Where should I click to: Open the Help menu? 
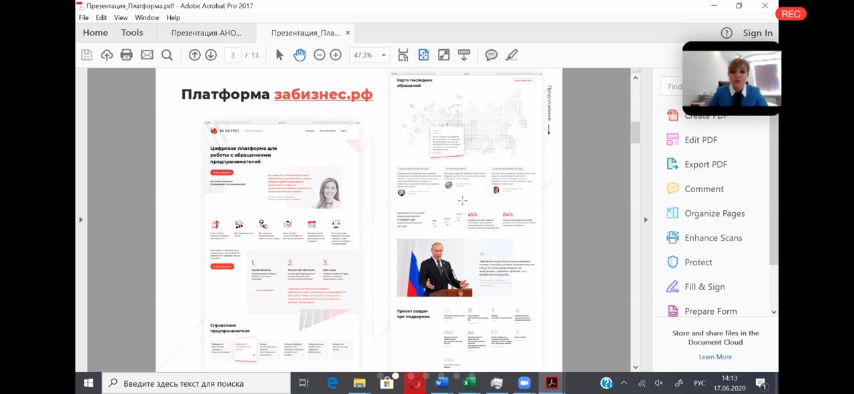173,17
